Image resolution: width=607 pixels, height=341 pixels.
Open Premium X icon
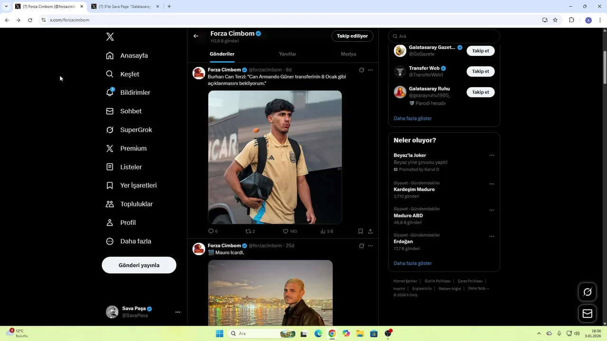pyautogui.click(x=110, y=148)
